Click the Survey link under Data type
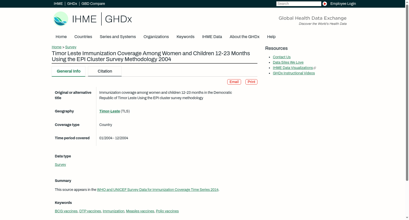 (60, 165)
